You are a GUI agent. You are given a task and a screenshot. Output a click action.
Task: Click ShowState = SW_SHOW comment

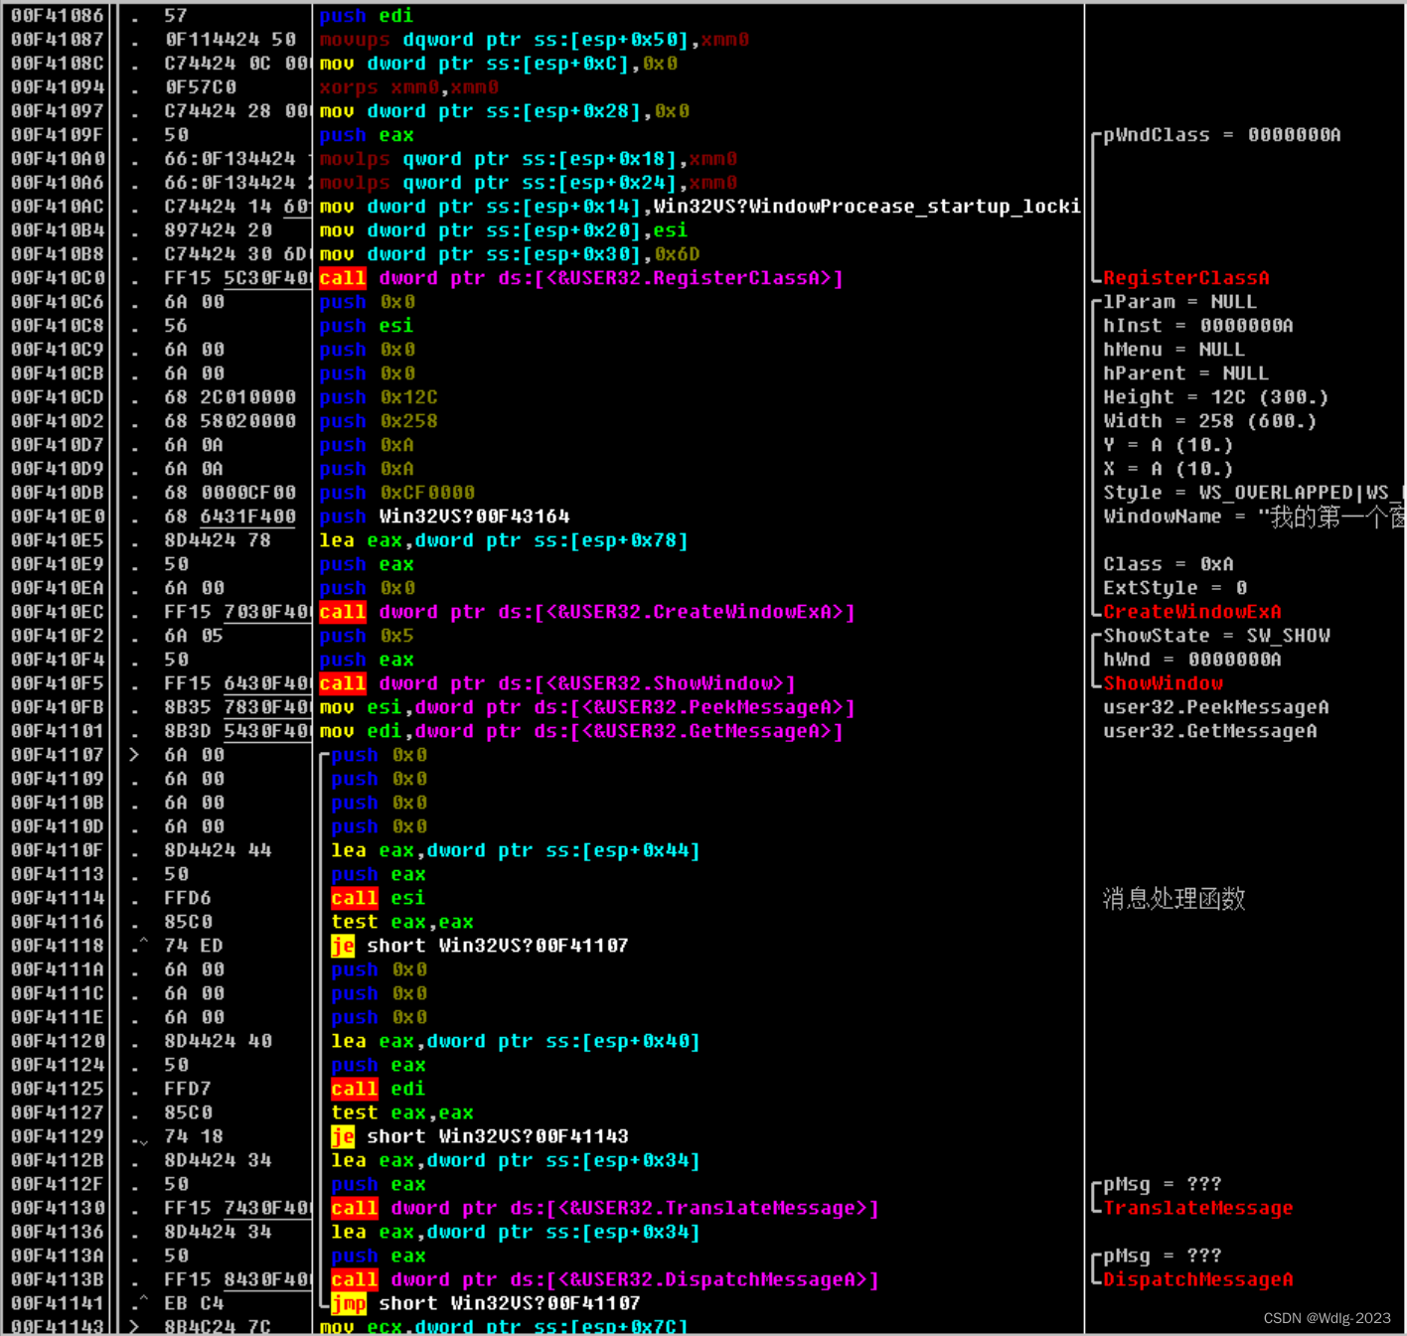1217,636
